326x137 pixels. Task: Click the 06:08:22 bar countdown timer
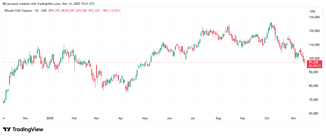point(314,66)
